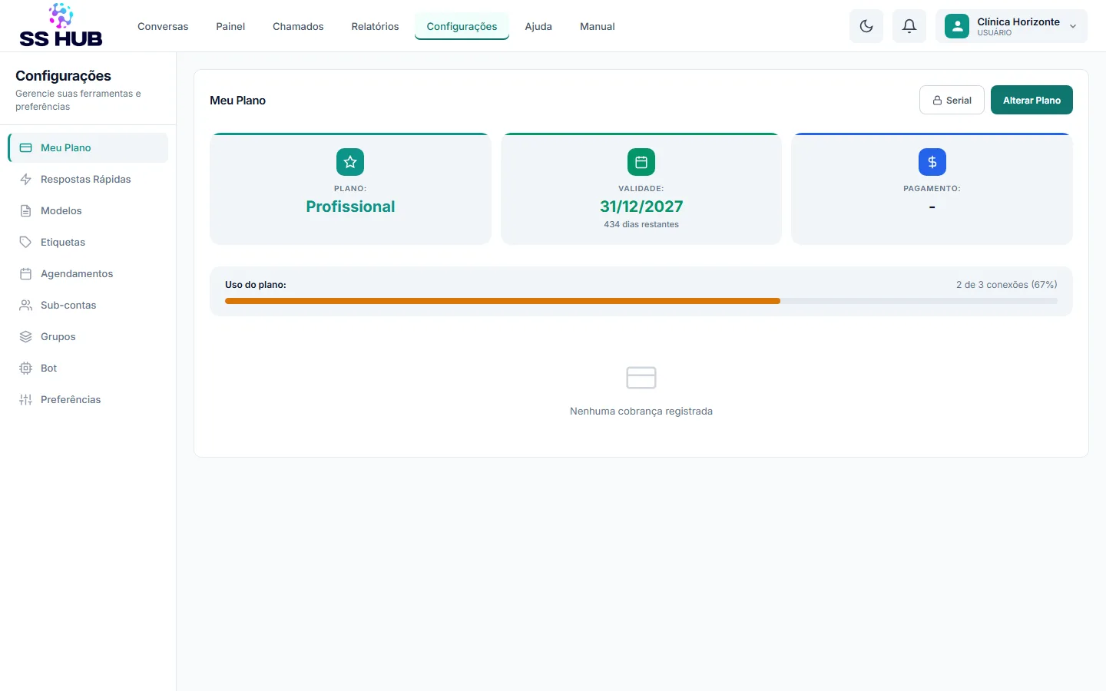Click the Configurações sidebar heading
Viewport: 1106px width, 691px height.
tap(63, 76)
